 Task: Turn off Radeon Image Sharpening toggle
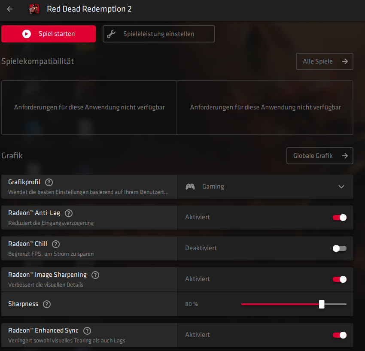340,279
